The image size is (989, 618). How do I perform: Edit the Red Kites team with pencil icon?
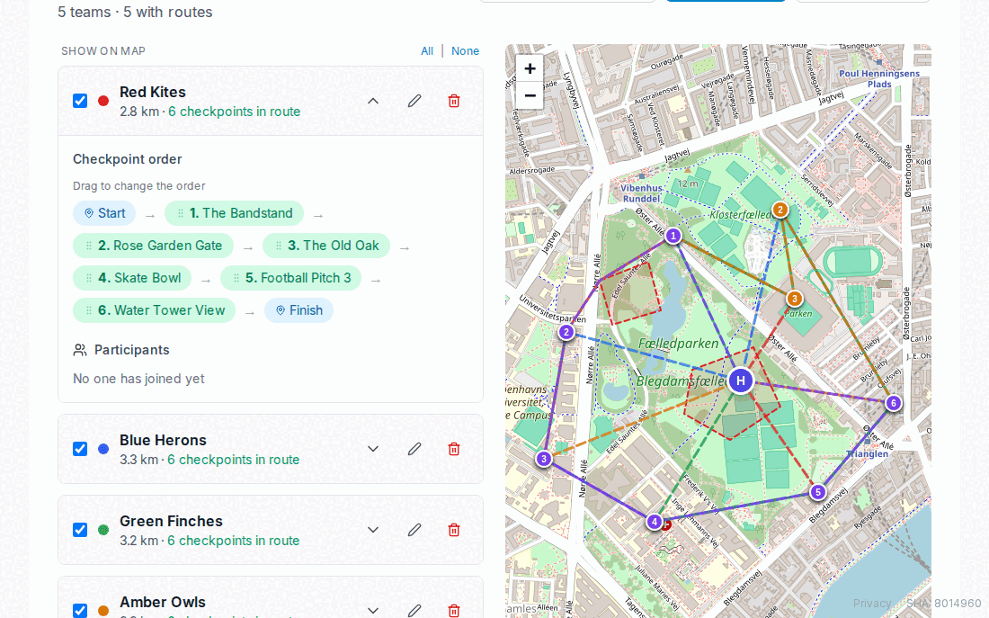[414, 101]
